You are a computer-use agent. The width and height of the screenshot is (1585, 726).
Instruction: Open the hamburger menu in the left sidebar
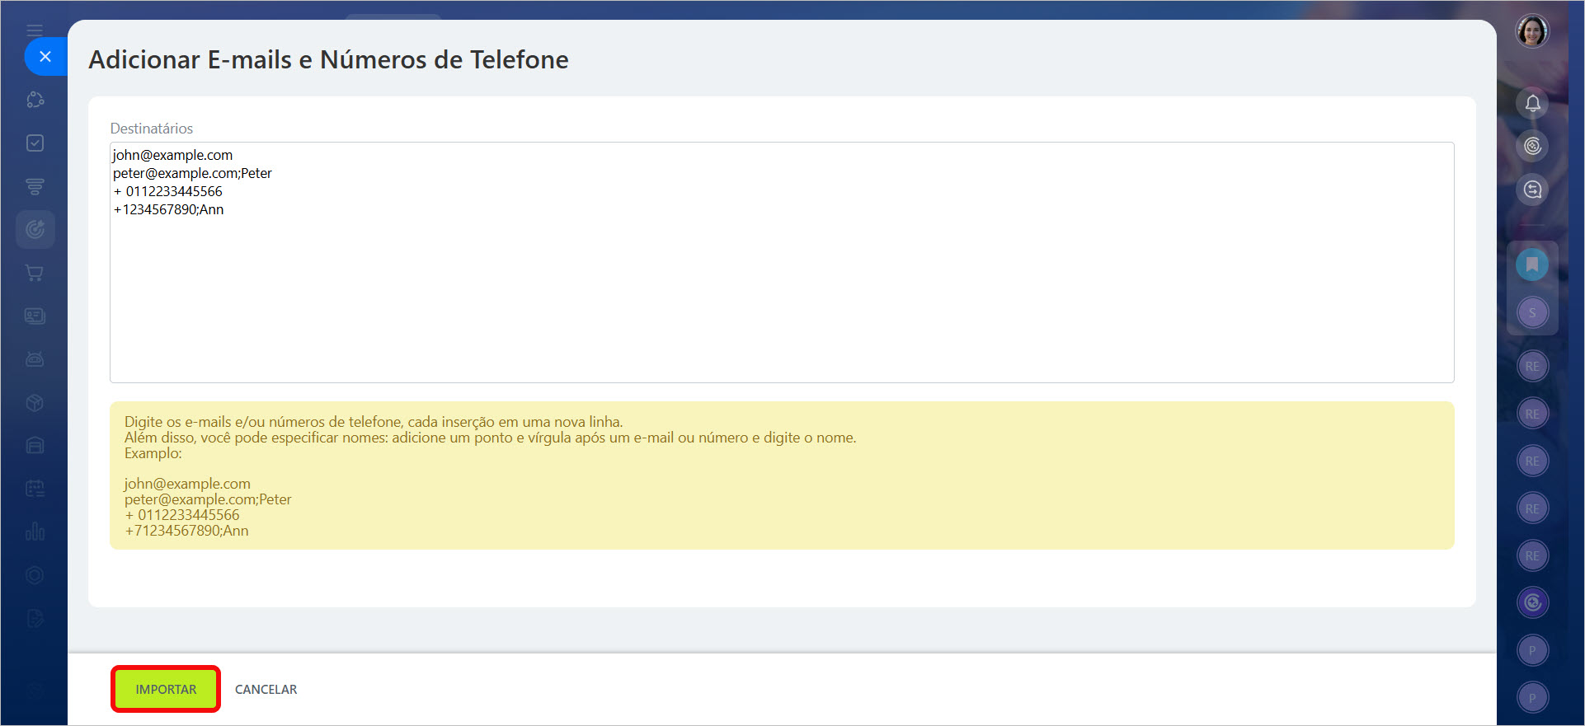click(35, 30)
